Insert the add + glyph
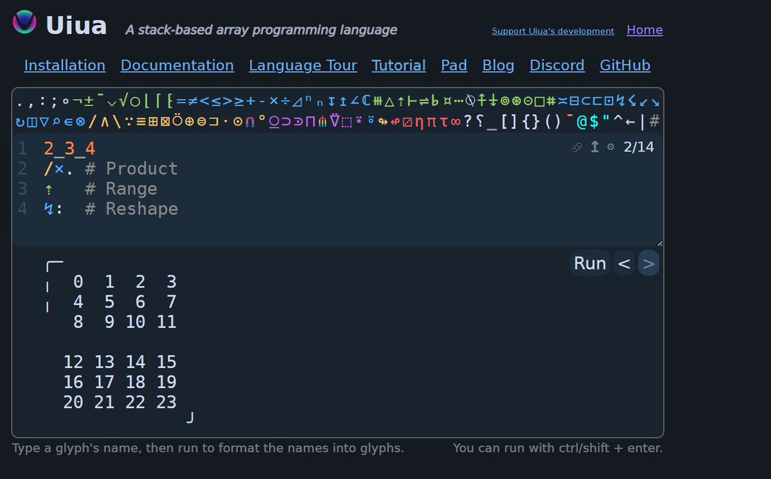Viewport: 771px width, 479px height. (251, 101)
